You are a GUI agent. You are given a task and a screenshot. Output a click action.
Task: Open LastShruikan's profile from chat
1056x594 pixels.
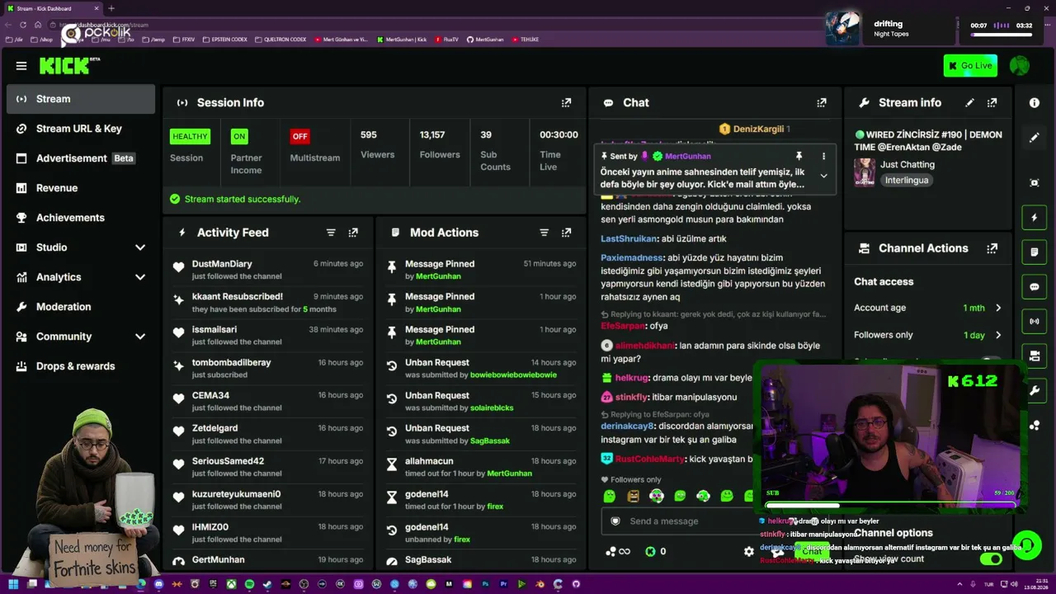[629, 238]
